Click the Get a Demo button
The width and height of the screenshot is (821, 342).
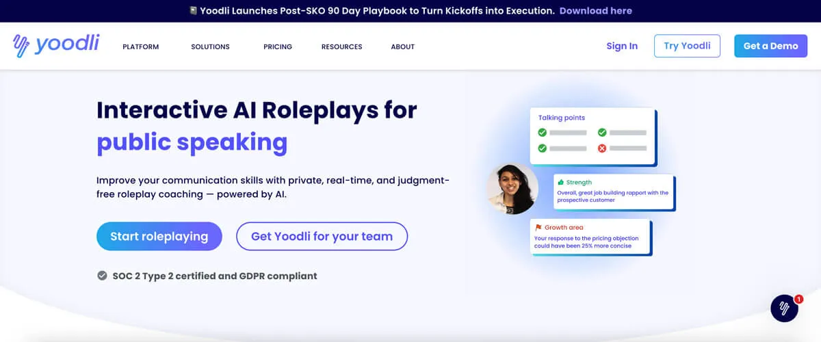click(x=771, y=46)
